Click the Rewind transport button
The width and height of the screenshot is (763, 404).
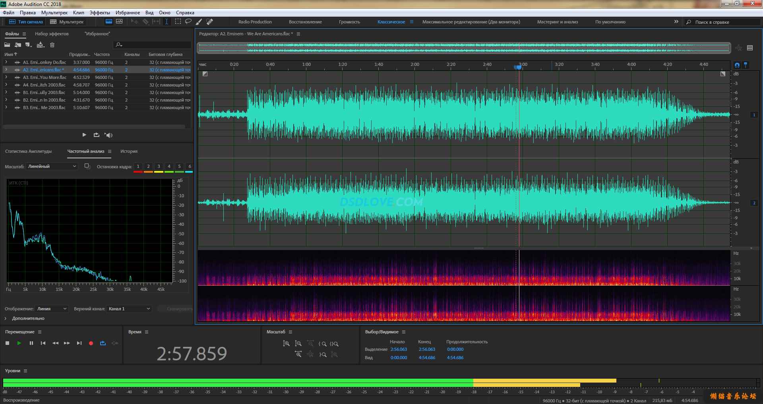(x=55, y=343)
